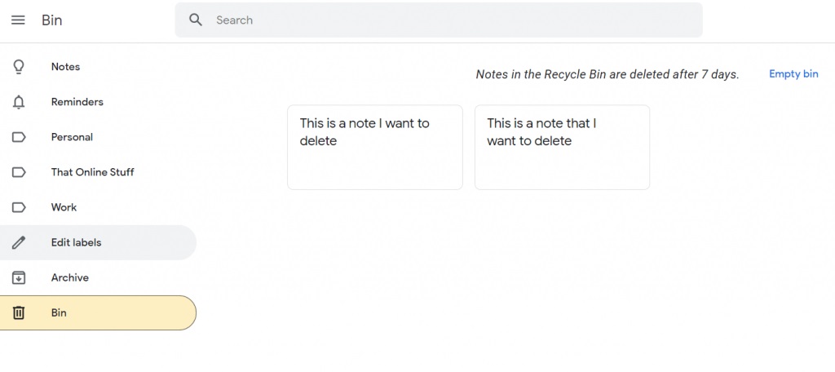The width and height of the screenshot is (835, 372).
Task: Empty the bin permanently
Action: [793, 74]
